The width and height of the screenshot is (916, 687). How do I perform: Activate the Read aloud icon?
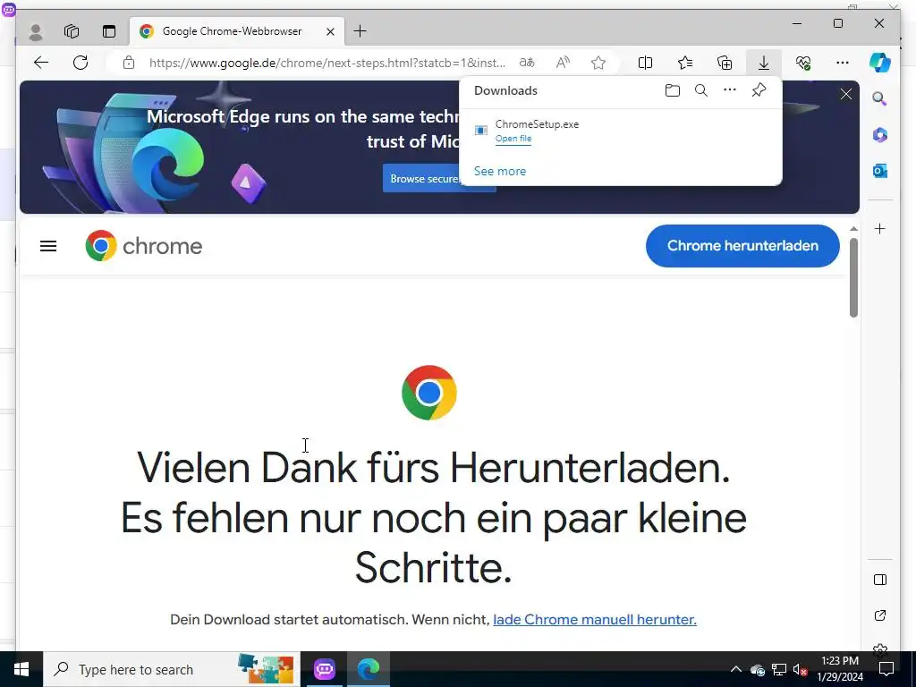coord(563,63)
